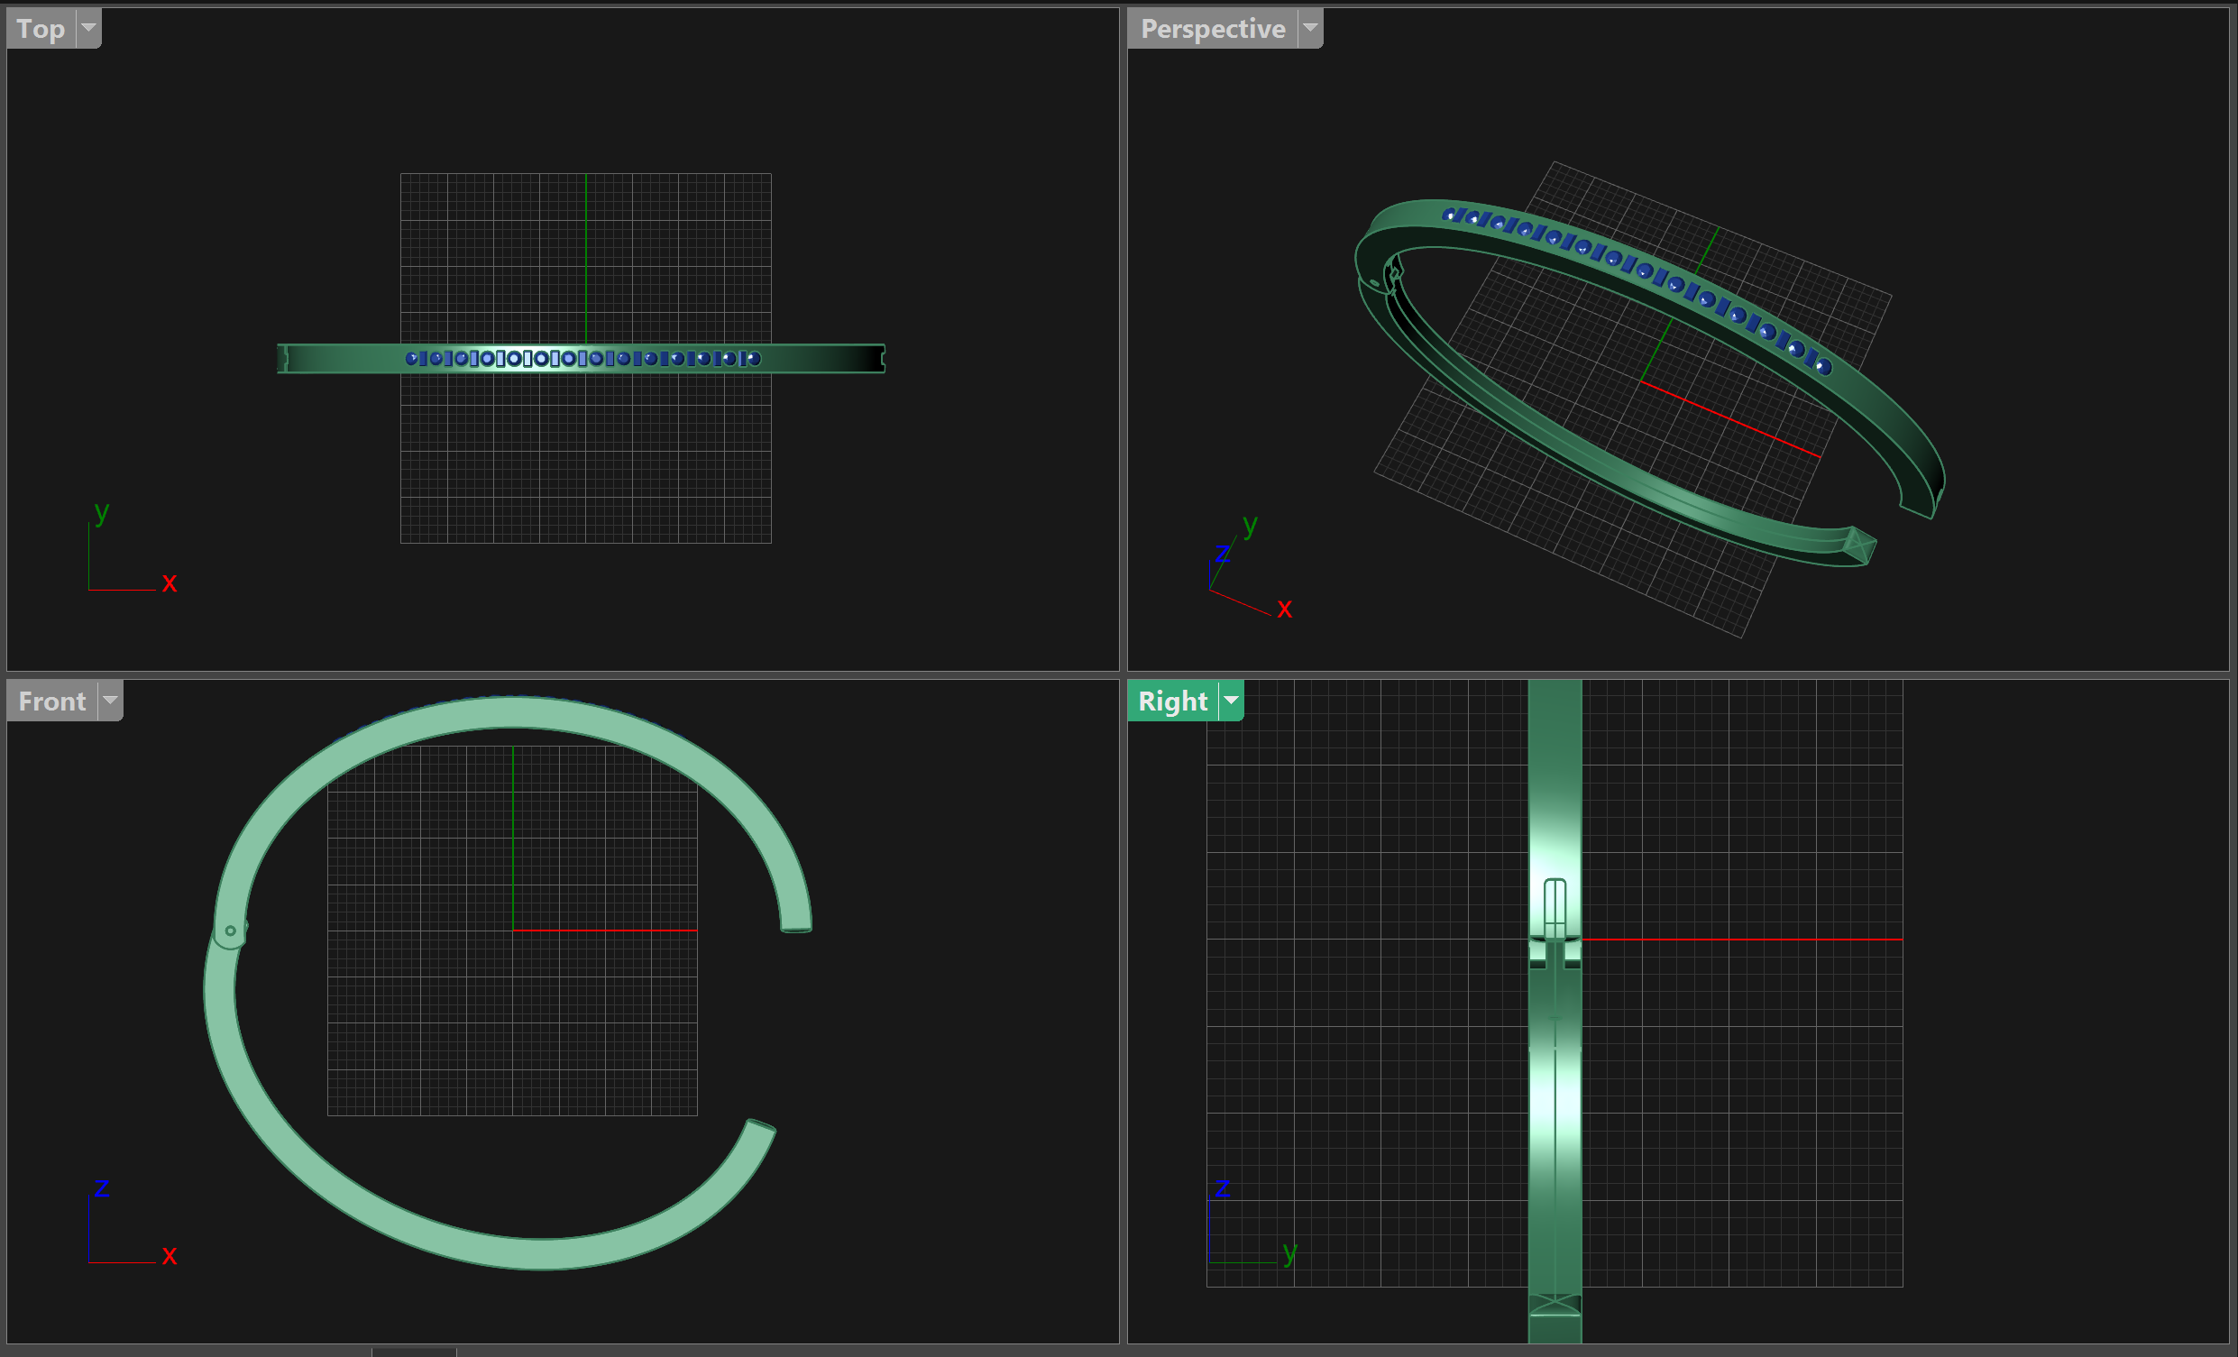Select the Front viewport title label
This screenshot has width=2238, height=1357.
[x=51, y=701]
